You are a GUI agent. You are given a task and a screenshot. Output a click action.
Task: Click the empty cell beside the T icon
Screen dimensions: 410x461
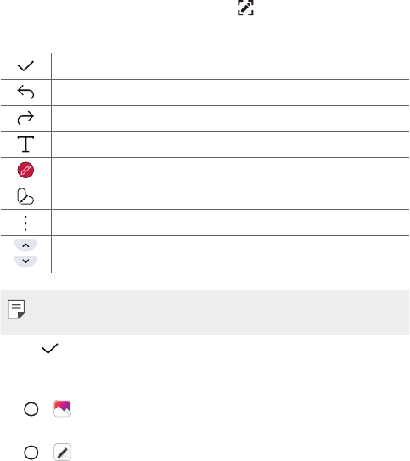pos(230,144)
